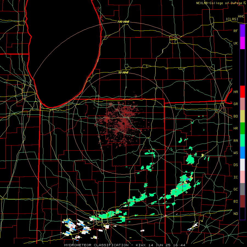Screen dimensions: 247x247
Task: Click the "GC" legend label
Action: pos(235,189)
